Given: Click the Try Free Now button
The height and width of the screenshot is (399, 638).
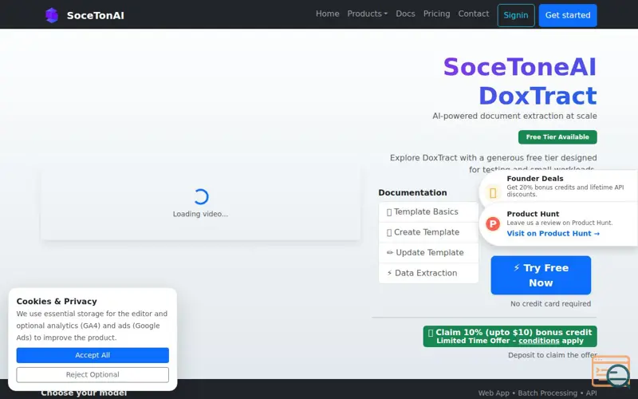Looking at the screenshot, I should pos(541,275).
